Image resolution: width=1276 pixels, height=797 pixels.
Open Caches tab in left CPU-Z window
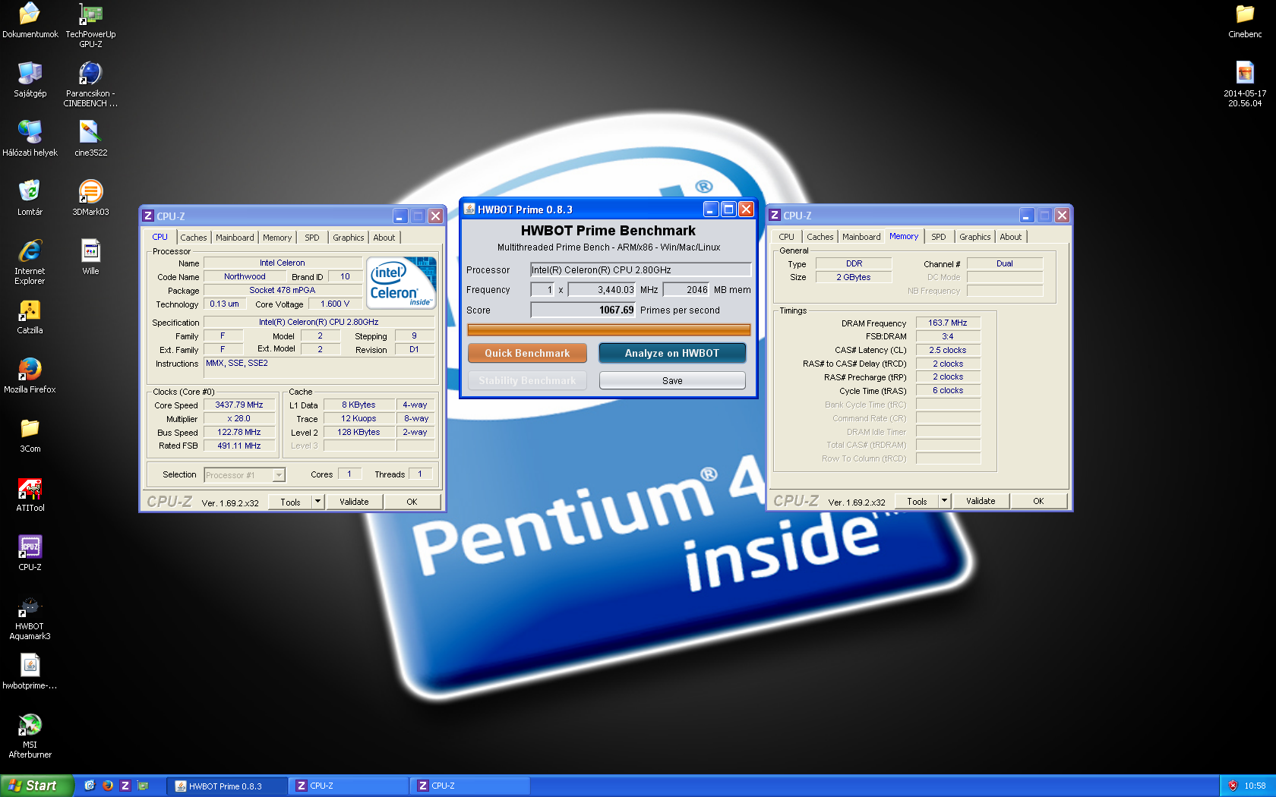pos(193,238)
